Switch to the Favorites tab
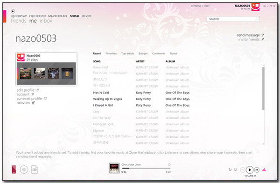 111,54
